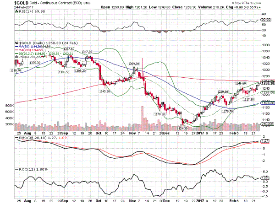Click the 1194.30 MA(50) right-axis price tag
This screenshot has width=275, height=204.
(267, 103)
